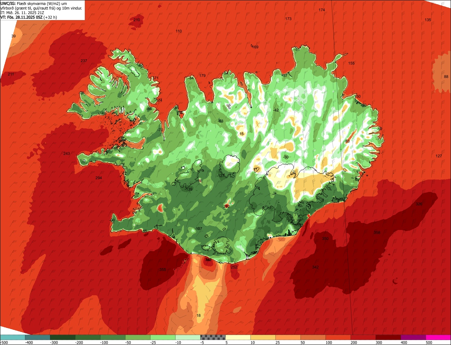Pick the light green -25 to -10 swatch

click(x=163, y=337)
